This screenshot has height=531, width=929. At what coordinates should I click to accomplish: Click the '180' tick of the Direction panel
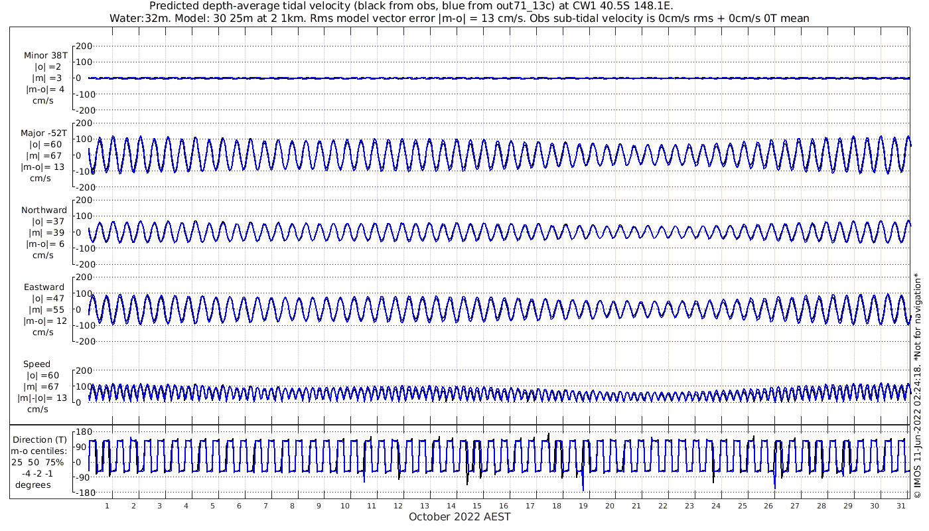tap(83, 432)
